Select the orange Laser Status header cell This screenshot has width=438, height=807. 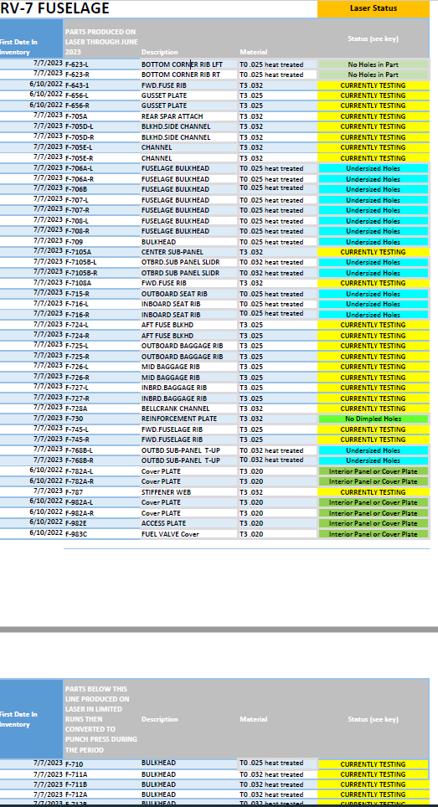click(x=374, y=8)
